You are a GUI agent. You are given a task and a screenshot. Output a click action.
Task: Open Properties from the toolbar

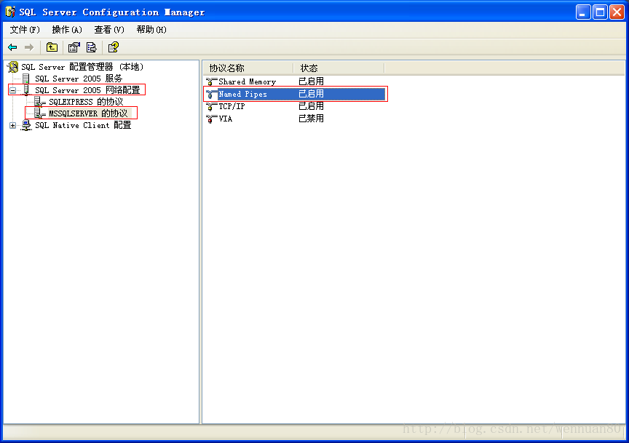coord(74,47)
